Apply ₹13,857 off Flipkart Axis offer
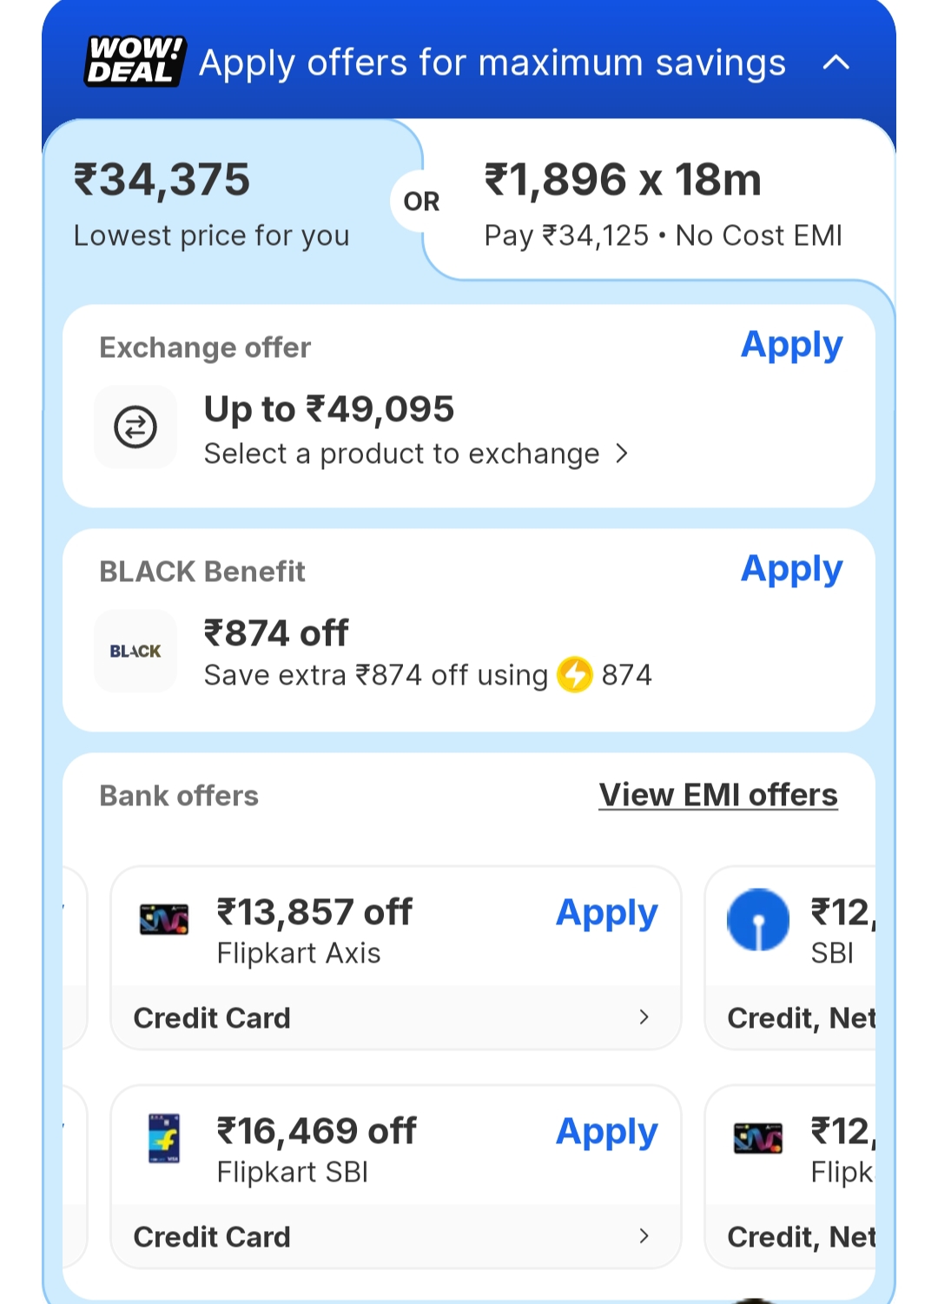938x1304 pixels. click(606, 913)
